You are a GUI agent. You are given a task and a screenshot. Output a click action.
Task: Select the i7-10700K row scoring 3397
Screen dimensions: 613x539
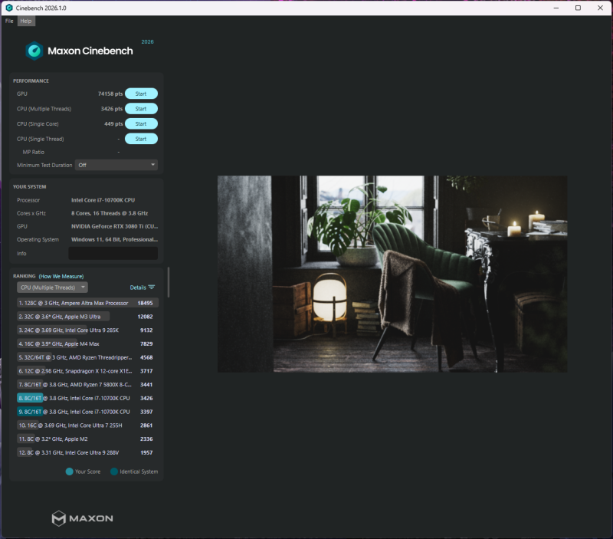[87, 412]
